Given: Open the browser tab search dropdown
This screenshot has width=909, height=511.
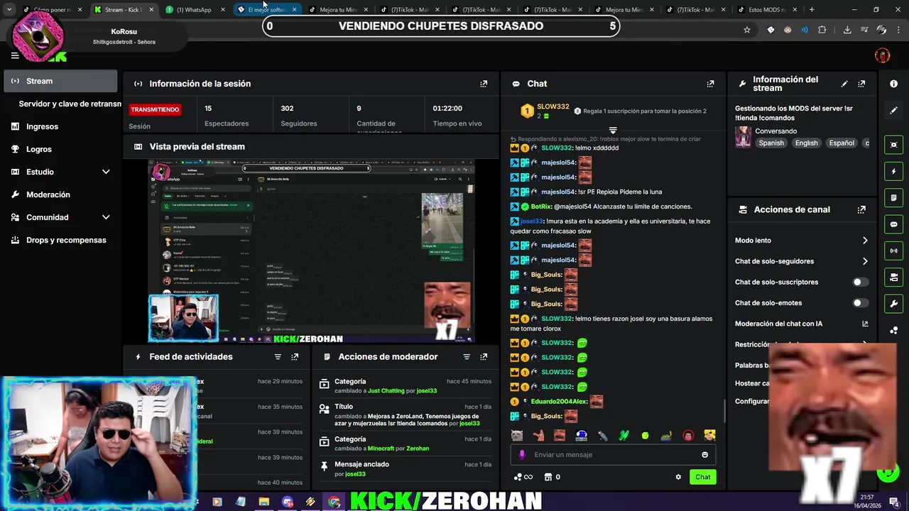Looking at the screenshot, I should pyautogui.click(x=9, y=10).
